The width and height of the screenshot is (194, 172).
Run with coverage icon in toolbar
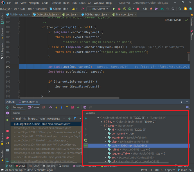click(125, 9)
